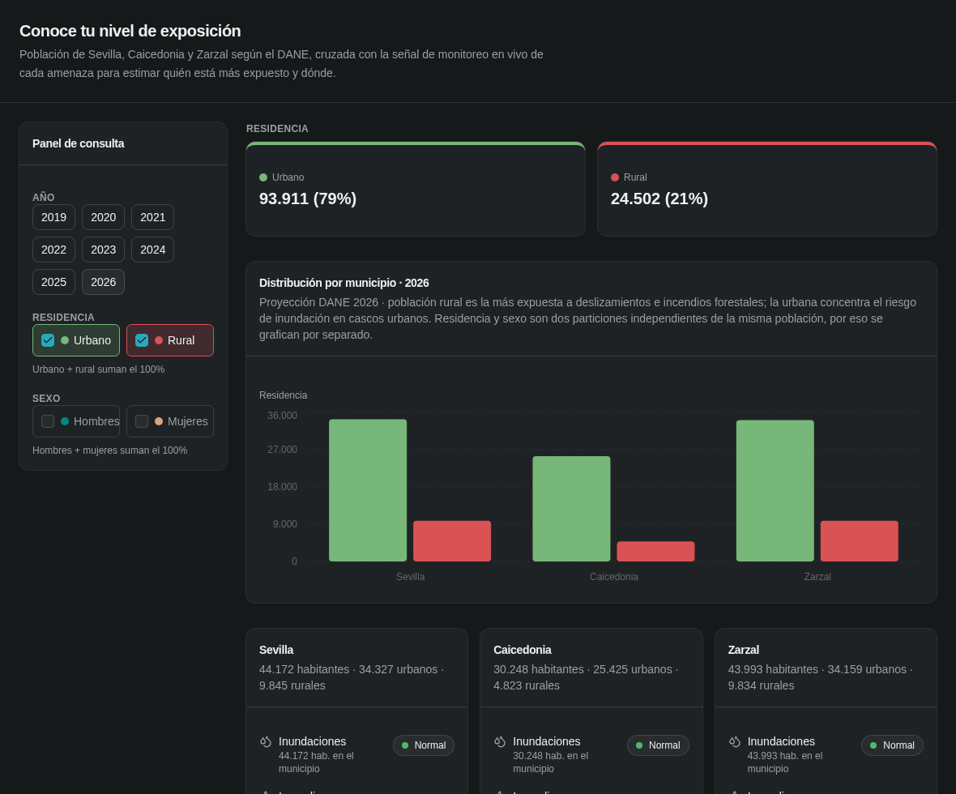Viewport: 956px width, 794px height.
Task: Select year 2019
Action: click(x=53, y=217)
